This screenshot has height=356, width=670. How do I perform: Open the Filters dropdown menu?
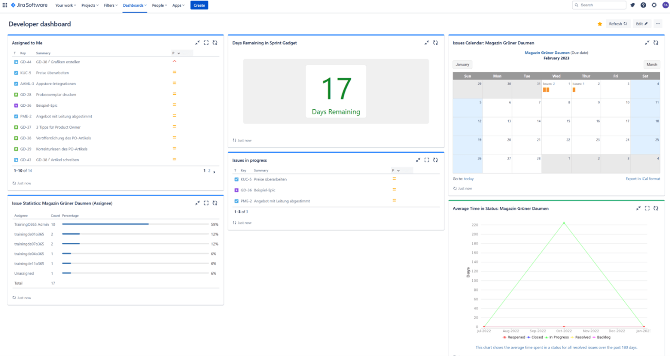pos(111,5)
